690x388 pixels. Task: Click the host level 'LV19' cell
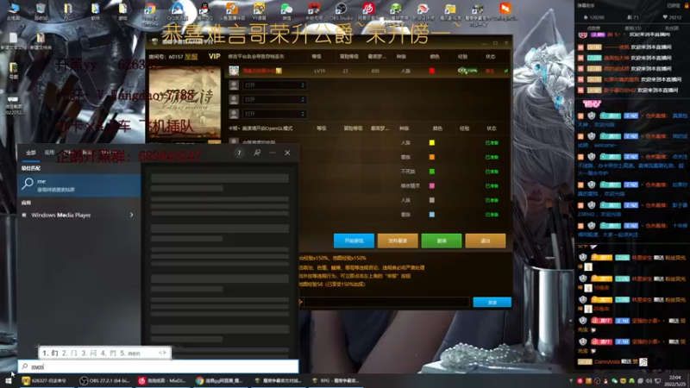pyautogui.click(x=319, y=71)
